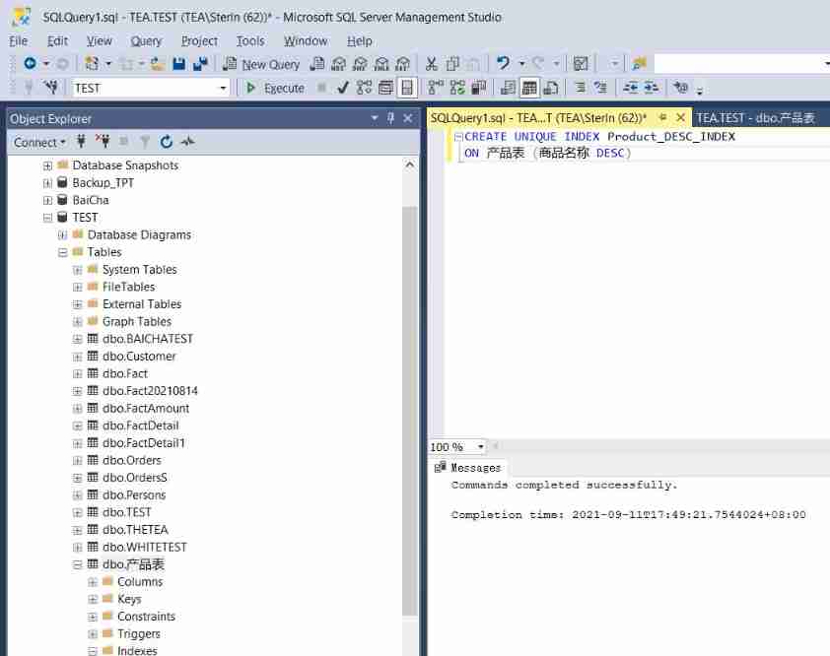Click Display Estimated Execution Plan icon
Image resolution: width=830 pixels, height=656 pixels.
(364, 88)
